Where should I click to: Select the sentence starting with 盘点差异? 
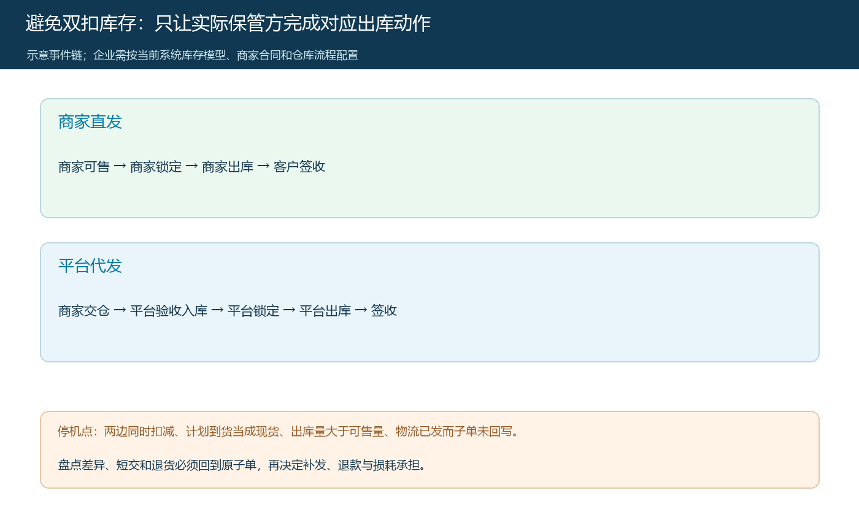(x=242, y=465)
